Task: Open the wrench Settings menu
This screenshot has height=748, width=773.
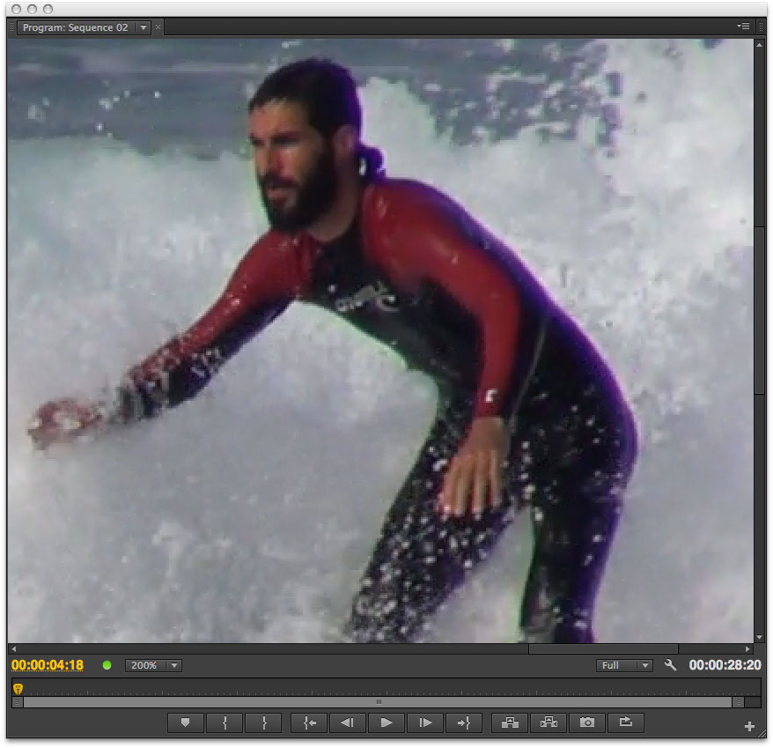Action: click(x=670, y=665)
